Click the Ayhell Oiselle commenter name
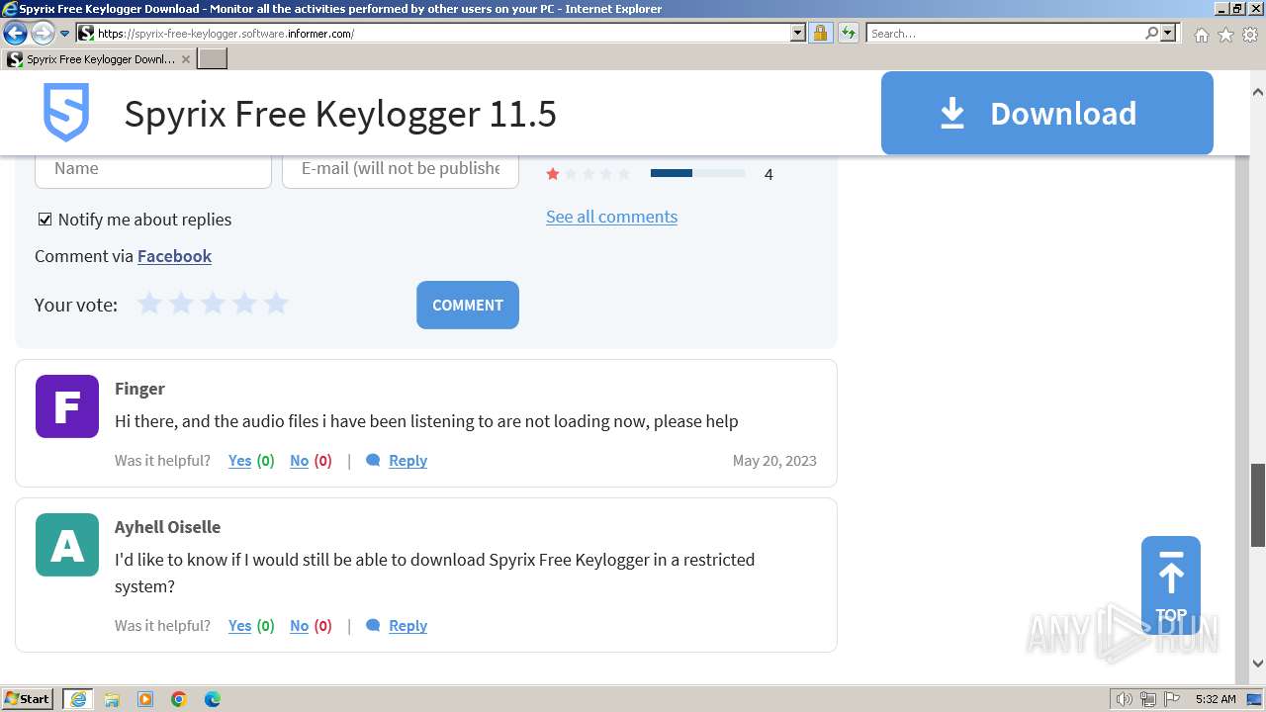This screenshot has height=712, width=1266. [x=167, y=527]
